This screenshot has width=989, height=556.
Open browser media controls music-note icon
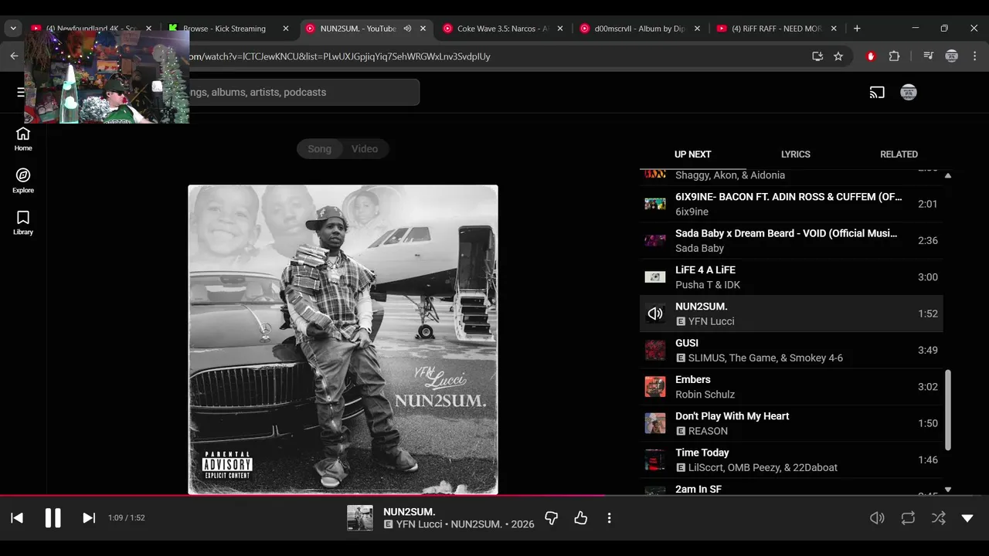pos(928,56)
